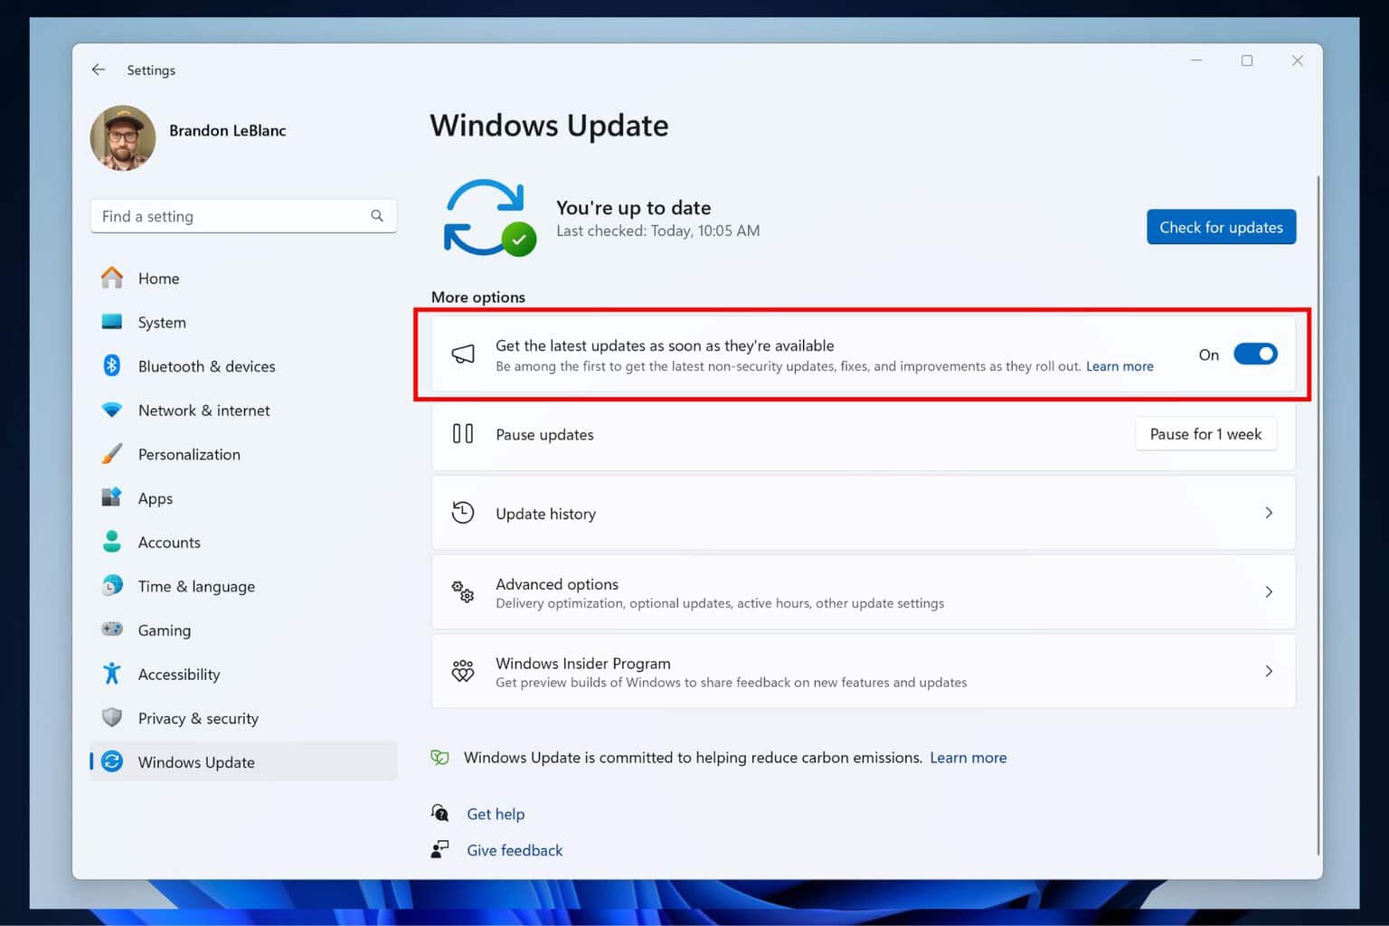Click the Accounts label in sidebar
The height and width of the screenshot is (926, 1389).
(169, 543)
